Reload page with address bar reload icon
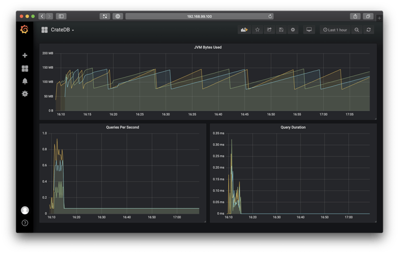Viewport: 399px width, 254px height. (270, 16)
